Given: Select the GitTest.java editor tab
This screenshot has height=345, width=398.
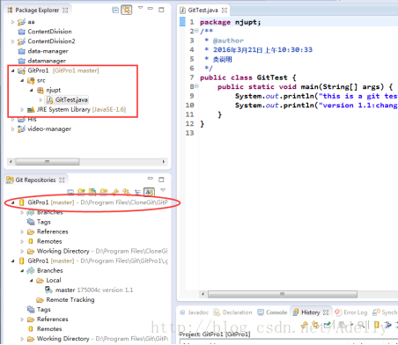Looking at the screenshot, I should pos(203,11).
